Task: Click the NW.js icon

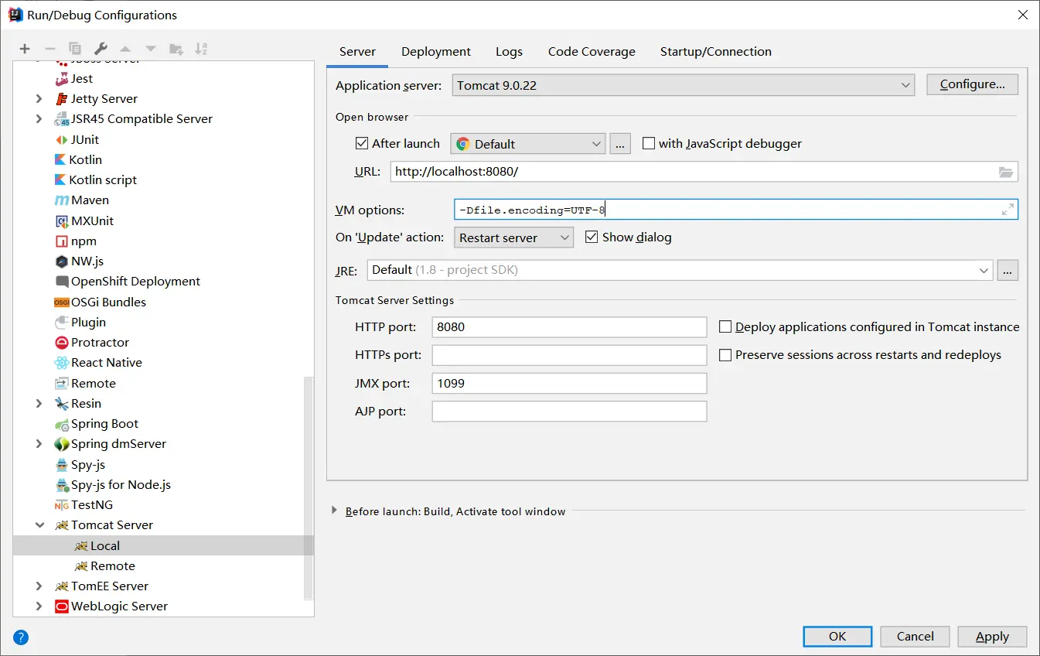Action: pos(62,261)
